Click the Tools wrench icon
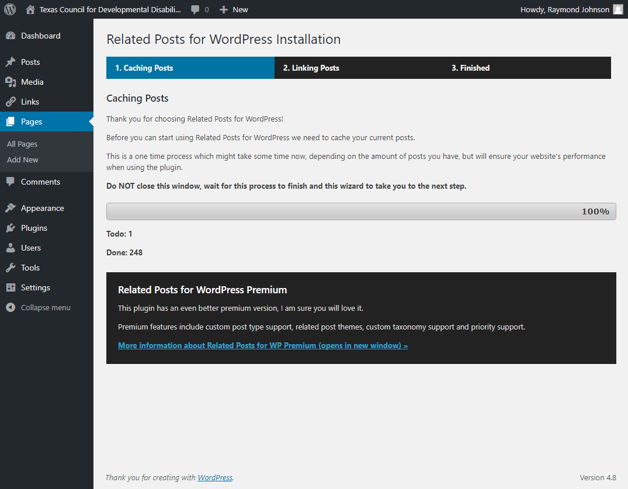This screenshot has height=489, width=628. [11, 268]
